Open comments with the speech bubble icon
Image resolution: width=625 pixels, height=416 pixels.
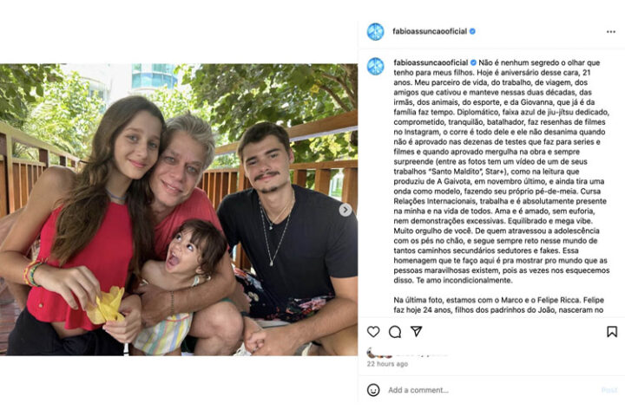coord(395,332)
